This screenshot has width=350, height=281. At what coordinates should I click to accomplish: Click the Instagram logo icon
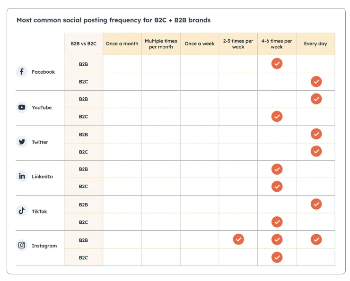click(x=22, y=245)
